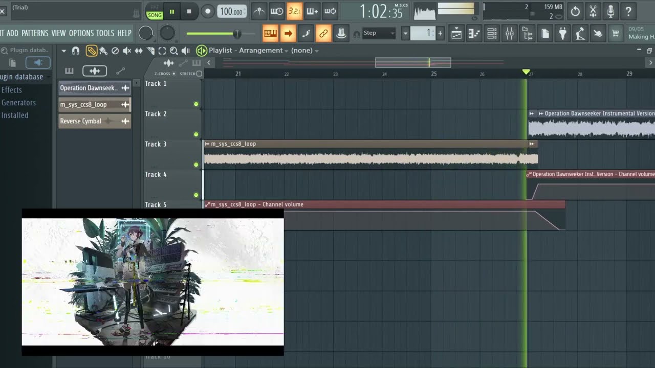Open the OPTIONS menu
Screen dimensions: 655x368
click(x=81, y=33)
